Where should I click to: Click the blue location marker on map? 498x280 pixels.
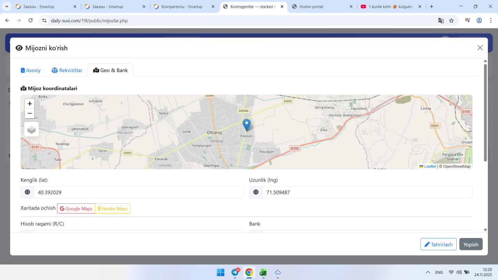246,125
